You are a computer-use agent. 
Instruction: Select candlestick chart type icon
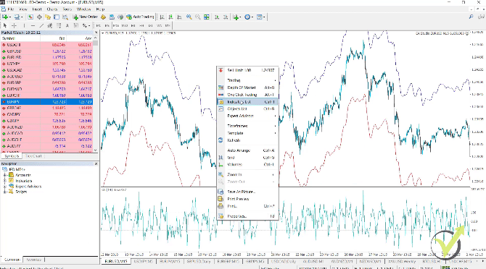coord(170,17)
